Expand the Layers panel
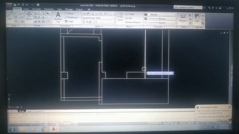Screen dimensions: 239x134 coord(99,26)
